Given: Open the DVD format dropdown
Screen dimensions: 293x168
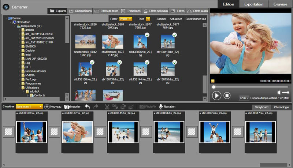Looking at the screenshot, I should 244,98.
